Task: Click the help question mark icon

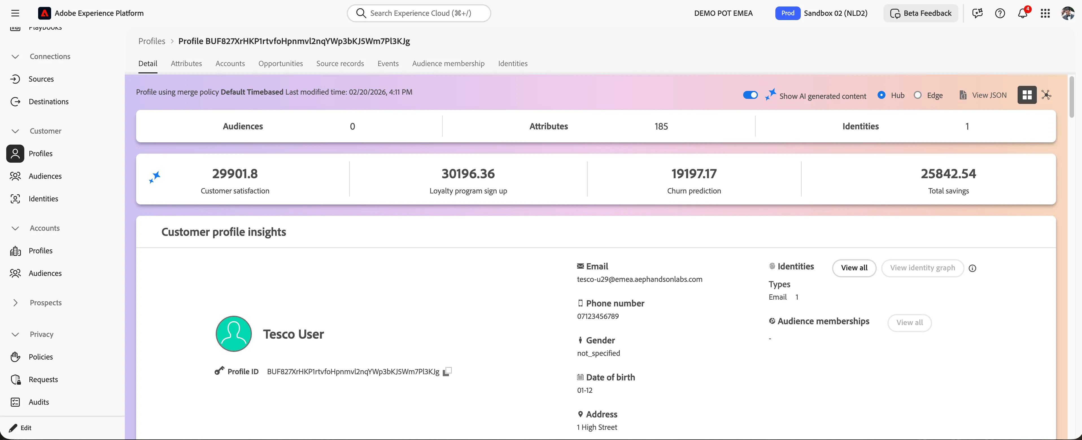Action: pos(1000,13)
